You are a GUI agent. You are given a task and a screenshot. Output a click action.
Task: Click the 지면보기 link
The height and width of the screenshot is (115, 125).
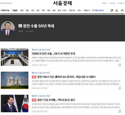(x=104, y=3)
